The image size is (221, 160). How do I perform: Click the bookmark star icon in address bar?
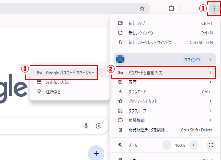[142, 9]
